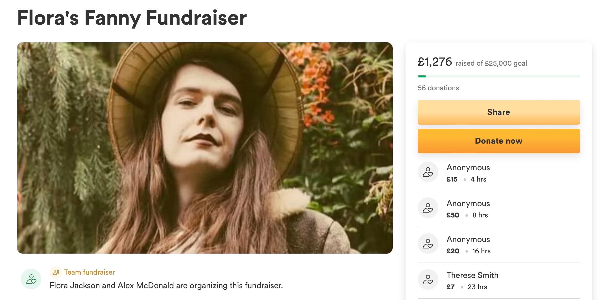Image resolution: width=608 pixels, height=300 pixels.
Task: Click the green fundraising progress bar
Action: (499, 76)
